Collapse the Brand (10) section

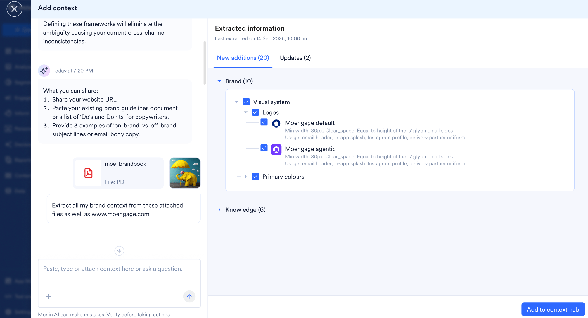pyautogui.click(x=219, y=81)
